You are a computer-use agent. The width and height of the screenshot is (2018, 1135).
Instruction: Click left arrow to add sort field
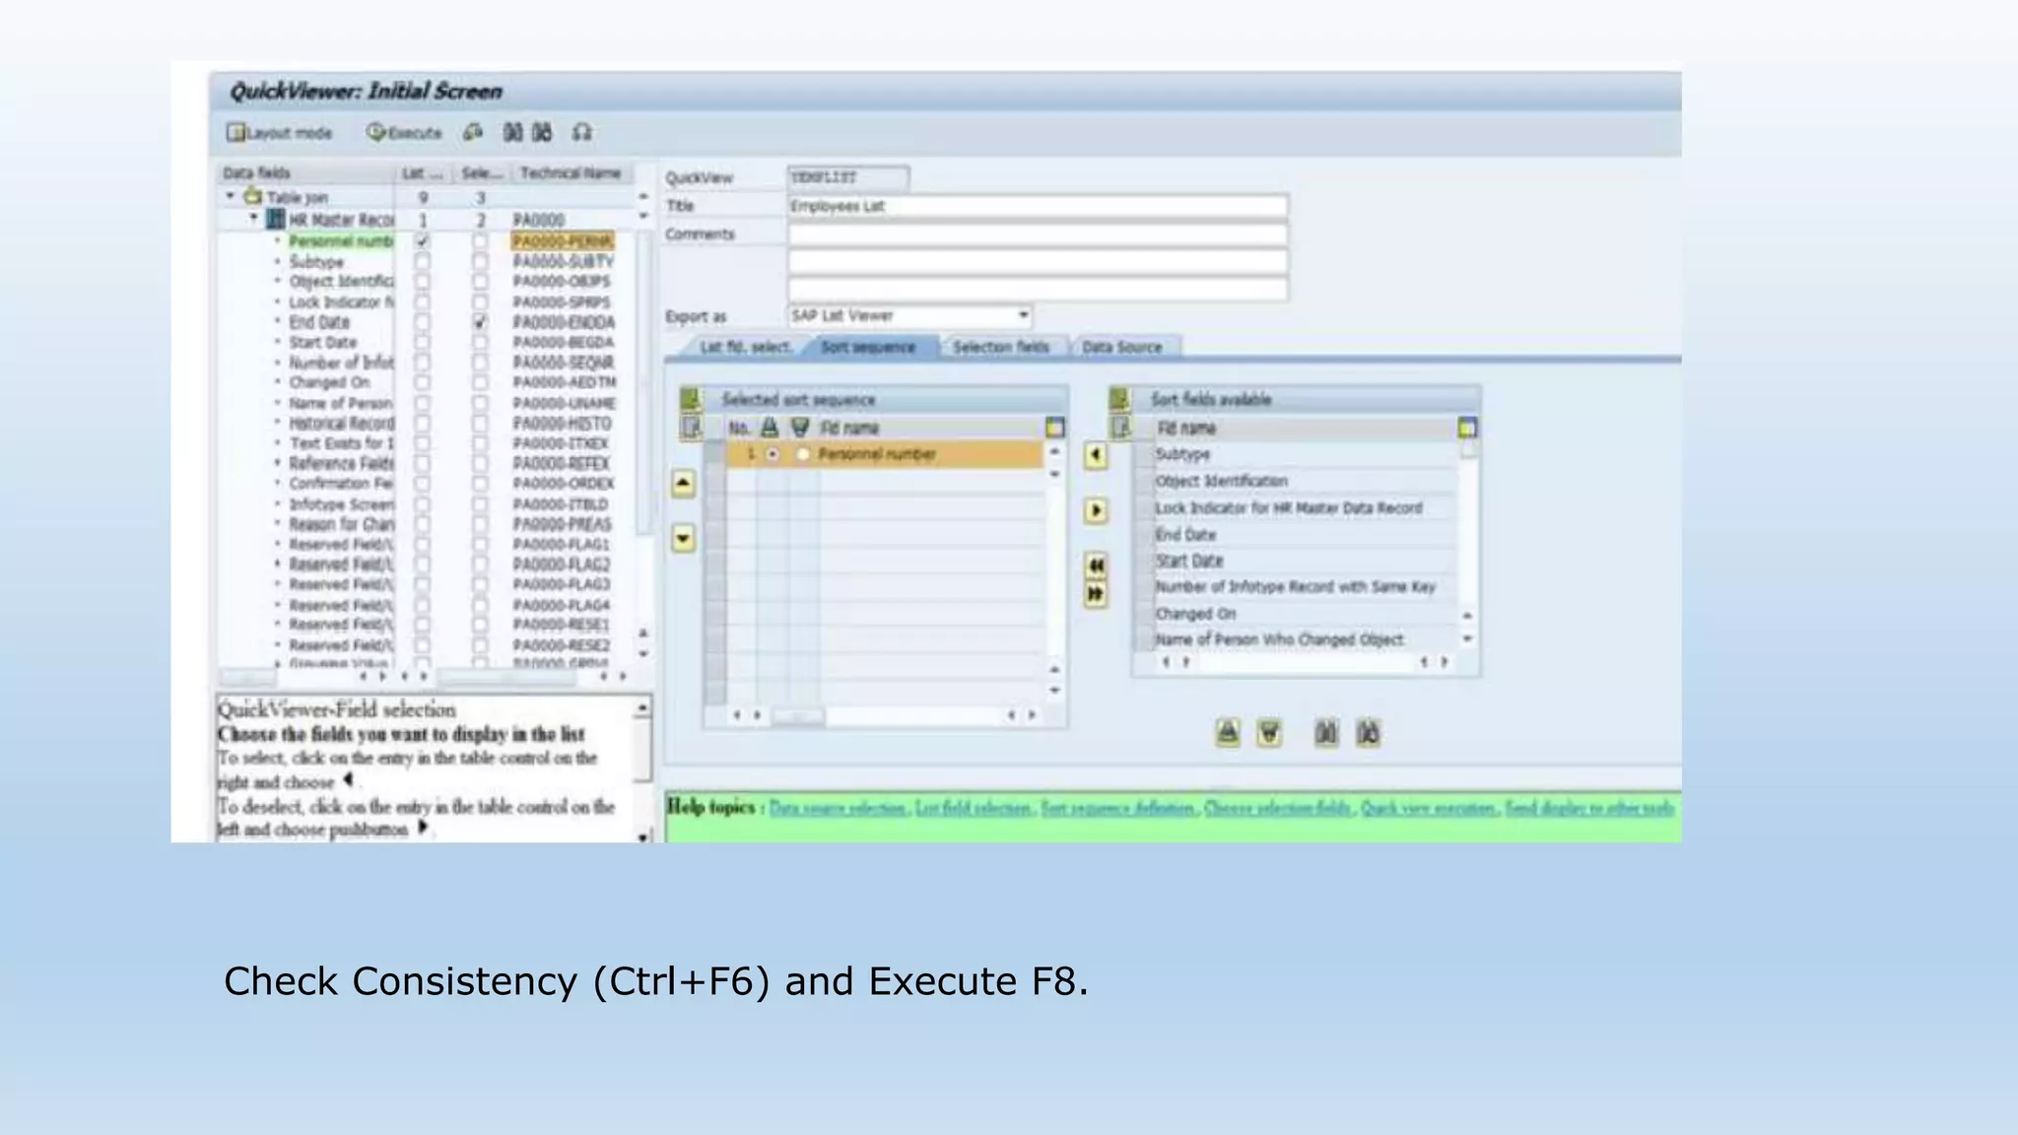(1096, 455)
